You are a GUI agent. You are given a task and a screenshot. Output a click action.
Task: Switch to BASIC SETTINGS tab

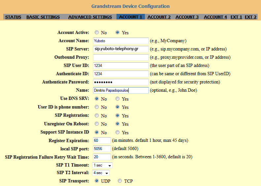point(43,17)
